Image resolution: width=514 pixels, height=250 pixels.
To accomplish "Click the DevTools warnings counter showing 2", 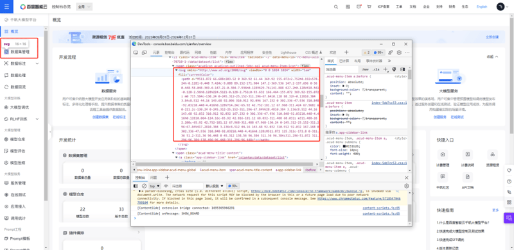I will pyautogui.click(x=366, y=53).
